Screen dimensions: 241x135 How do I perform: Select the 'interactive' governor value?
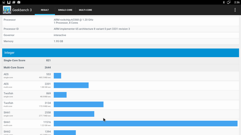click(x=60, y=35)
